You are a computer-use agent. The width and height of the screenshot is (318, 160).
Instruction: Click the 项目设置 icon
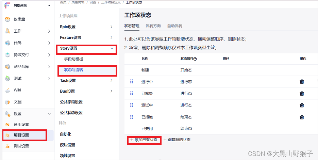click(x=7, y=135)
